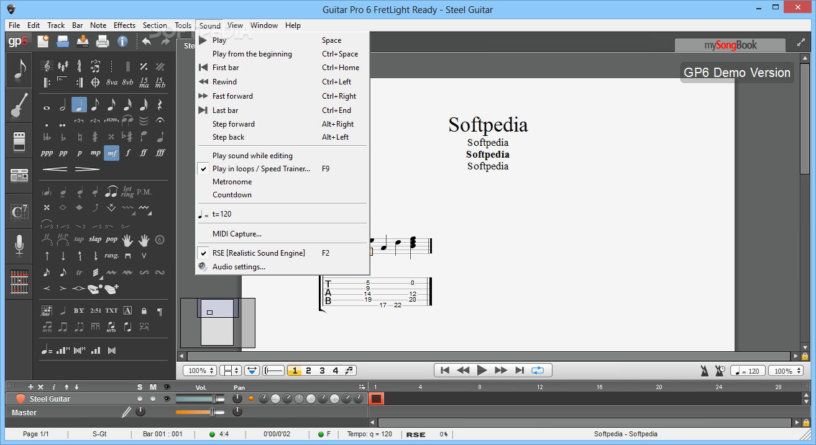The image size is (816, 445).
Task: Open the C7 chord panel in the sidebar
Action: [x=19, y=212]
